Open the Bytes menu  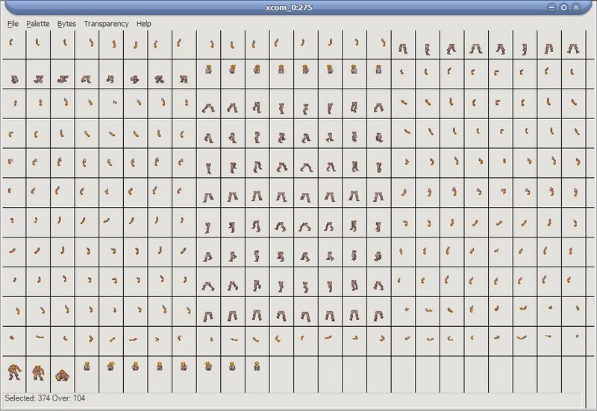click(x=66, y=24)
